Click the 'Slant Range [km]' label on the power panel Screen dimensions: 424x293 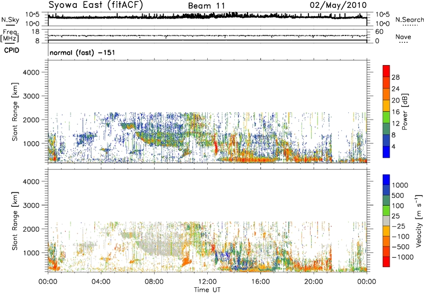15,112
